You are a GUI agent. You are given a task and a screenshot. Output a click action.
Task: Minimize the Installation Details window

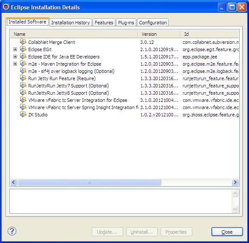coord(222,7)
